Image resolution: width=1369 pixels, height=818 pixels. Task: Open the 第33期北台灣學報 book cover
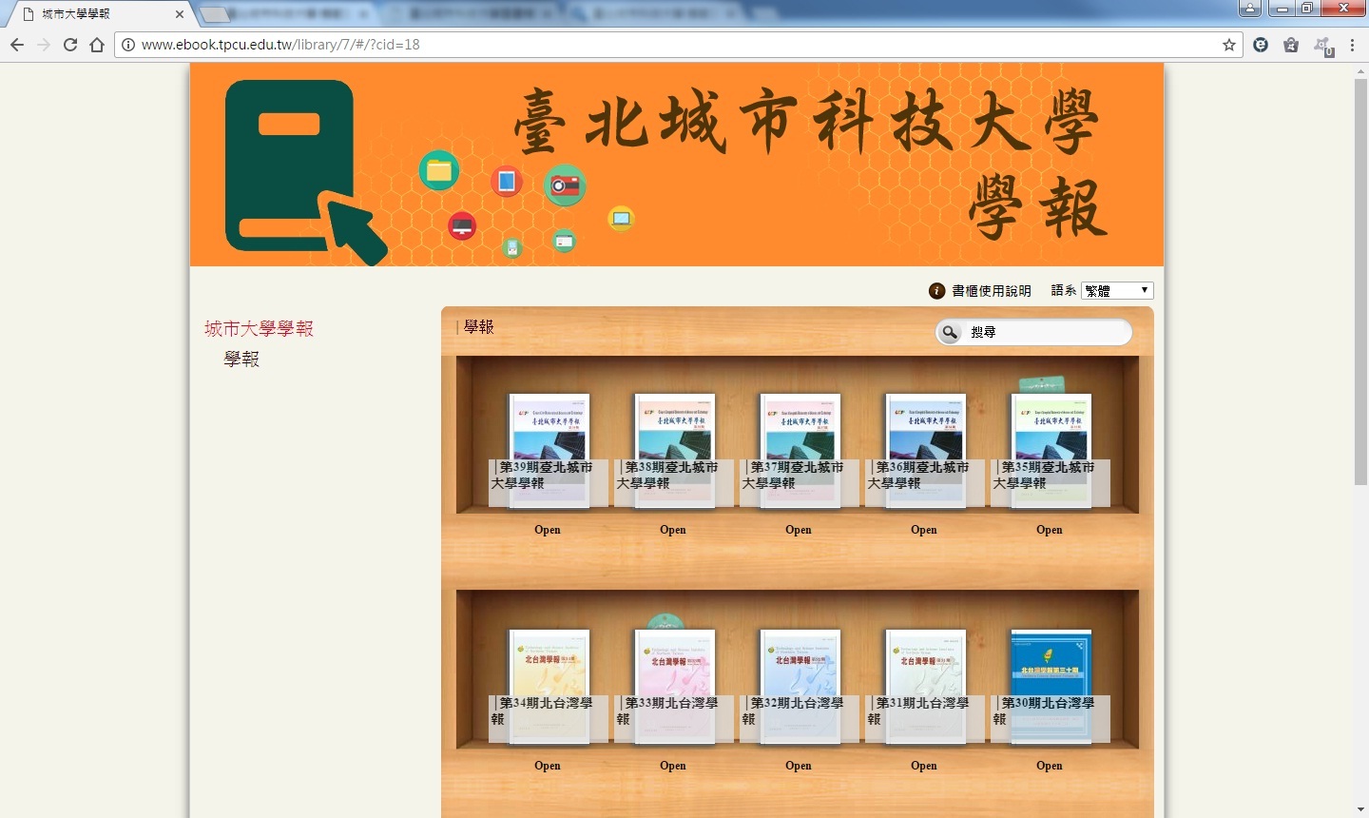(x=675, y=687)
